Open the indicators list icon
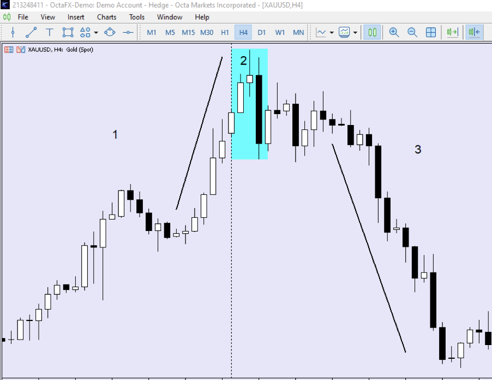This screenshot has width=492, height=380. click(x=344, y=32)
